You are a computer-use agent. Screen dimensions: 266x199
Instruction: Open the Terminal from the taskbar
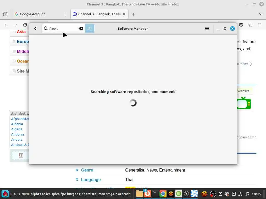click(155, 194)
